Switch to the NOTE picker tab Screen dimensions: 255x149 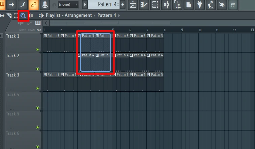point(22,30)
